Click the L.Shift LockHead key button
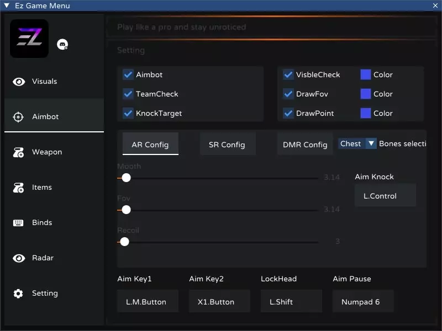The height and width of the screenshot is (331, 442). coord(291,301)
